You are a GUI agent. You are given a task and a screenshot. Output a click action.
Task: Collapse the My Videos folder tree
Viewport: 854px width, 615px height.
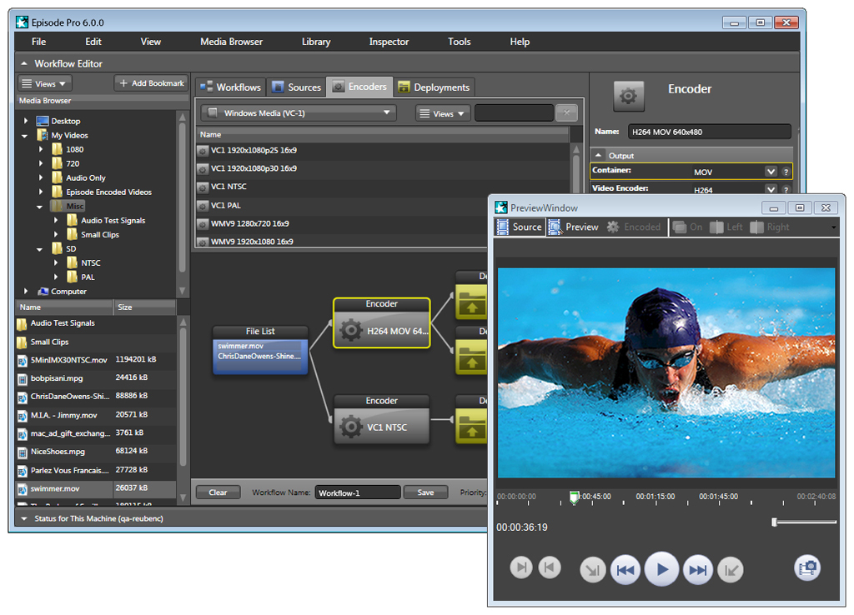point(25,135)
